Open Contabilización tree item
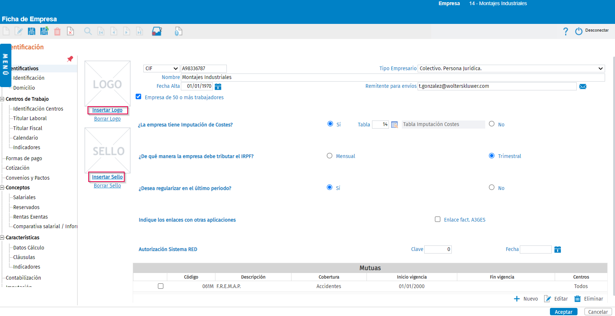This screenshot has height=316, width=615. [23, 278]
